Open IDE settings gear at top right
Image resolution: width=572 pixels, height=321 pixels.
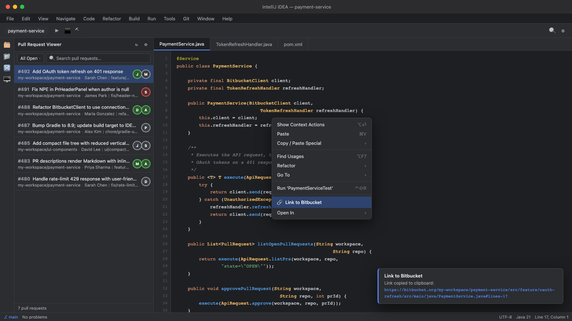[x=563, y=31]
